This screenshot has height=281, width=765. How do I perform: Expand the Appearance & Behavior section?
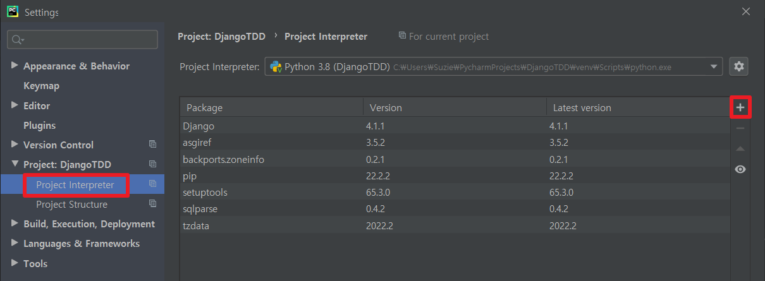click(15, 66)
